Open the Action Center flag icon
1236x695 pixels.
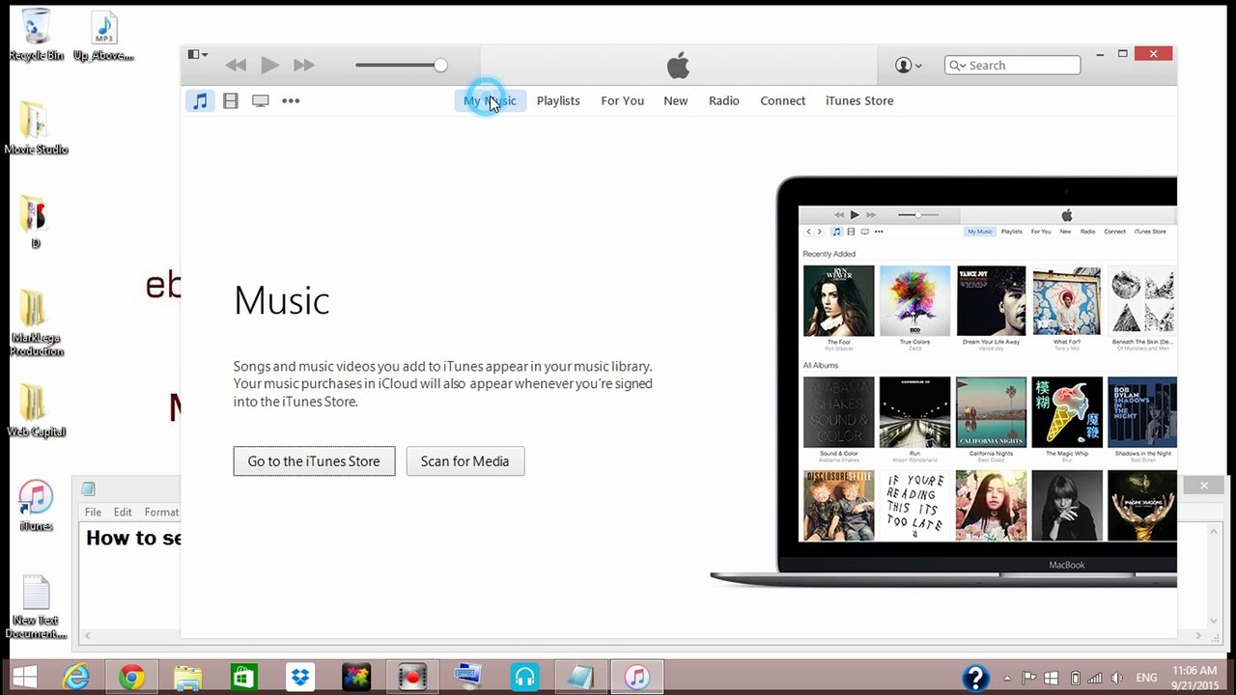(1029, 678)
